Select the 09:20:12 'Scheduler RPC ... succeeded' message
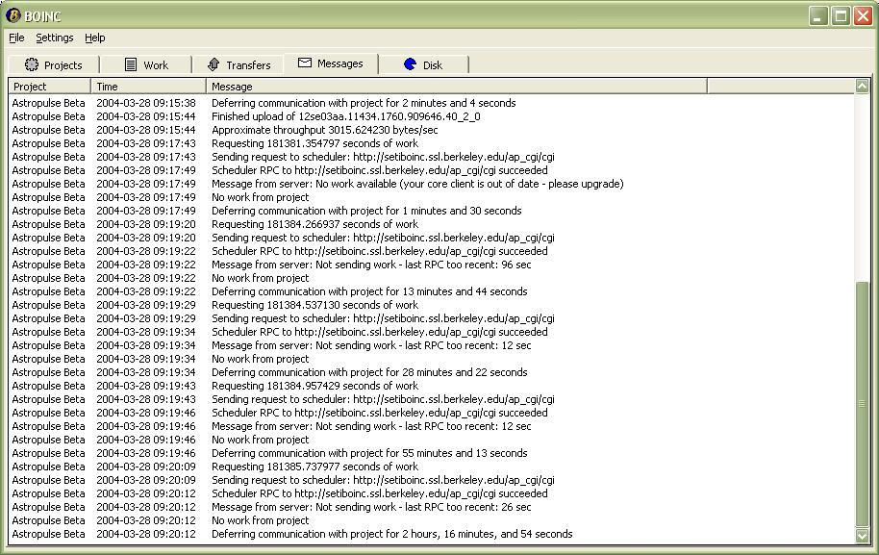The image size is (879, 555). [380, 493]
